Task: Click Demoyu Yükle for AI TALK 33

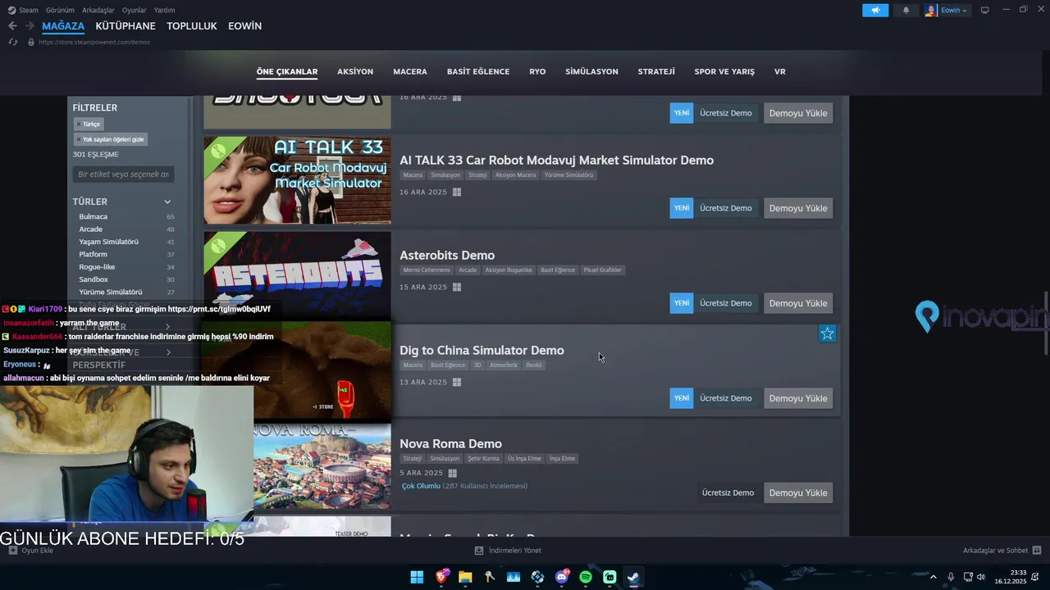Action: (x=798, y=208)
